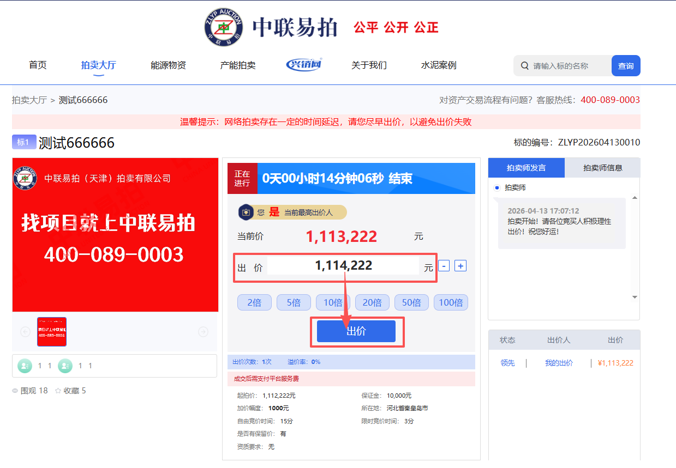Image resolution: width=676 pixels, height=468 pixels.
Task: Go to 能源物资 in the navigation
Action: [169, 65]
